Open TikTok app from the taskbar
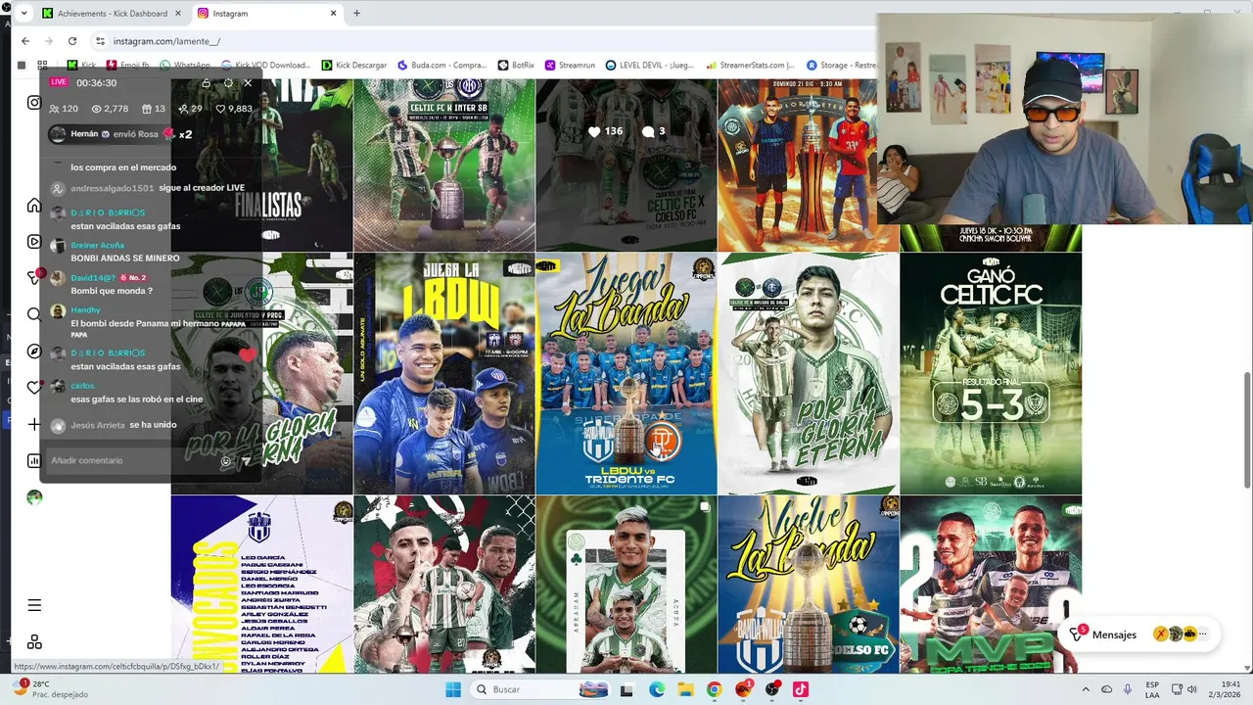Image resolution: width=1253 pixels, height=705 pixels. [801, 689]
